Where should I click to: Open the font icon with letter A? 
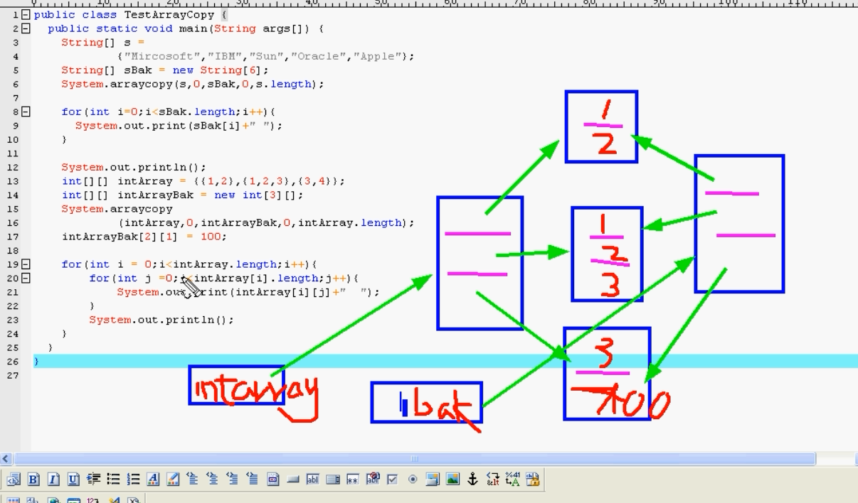(153, 480)
